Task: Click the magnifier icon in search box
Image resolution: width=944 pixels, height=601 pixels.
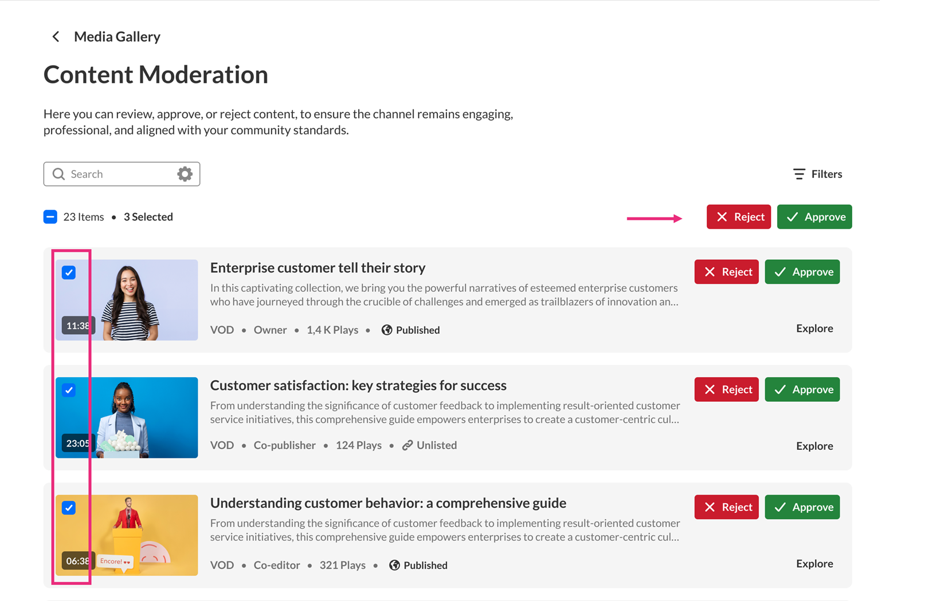Action: 58,174
